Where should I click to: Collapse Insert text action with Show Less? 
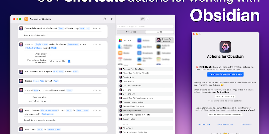pyautogui.click(x=97, y=44)
